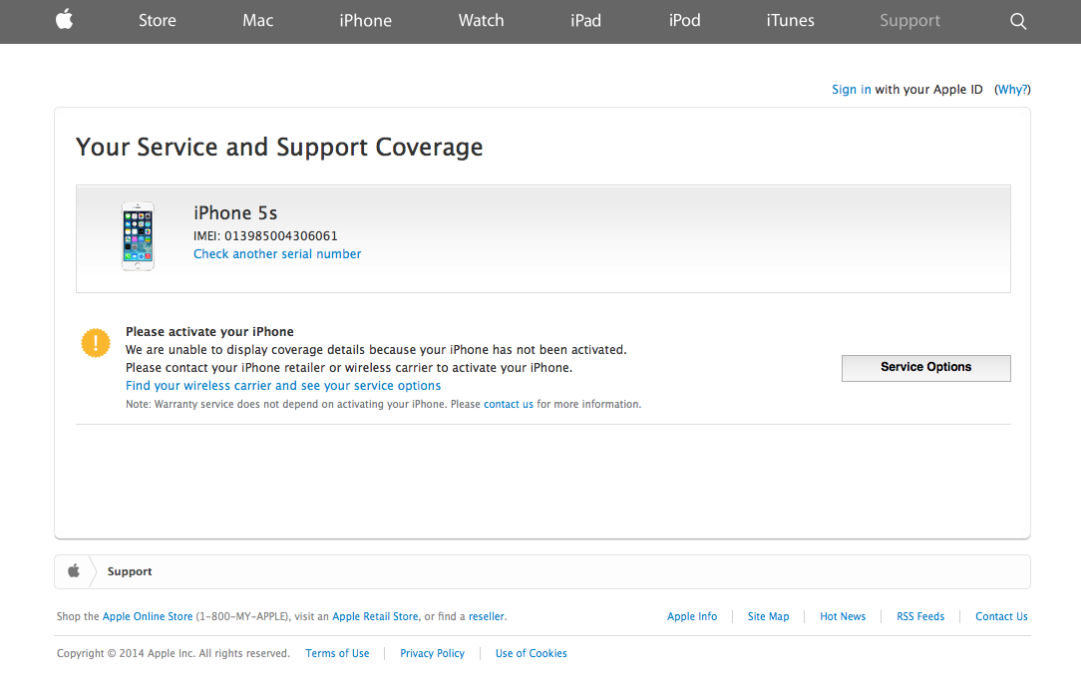Click the reseller link
The width and height of the screenshot is (1081, 691).
(x=487, y=616)
